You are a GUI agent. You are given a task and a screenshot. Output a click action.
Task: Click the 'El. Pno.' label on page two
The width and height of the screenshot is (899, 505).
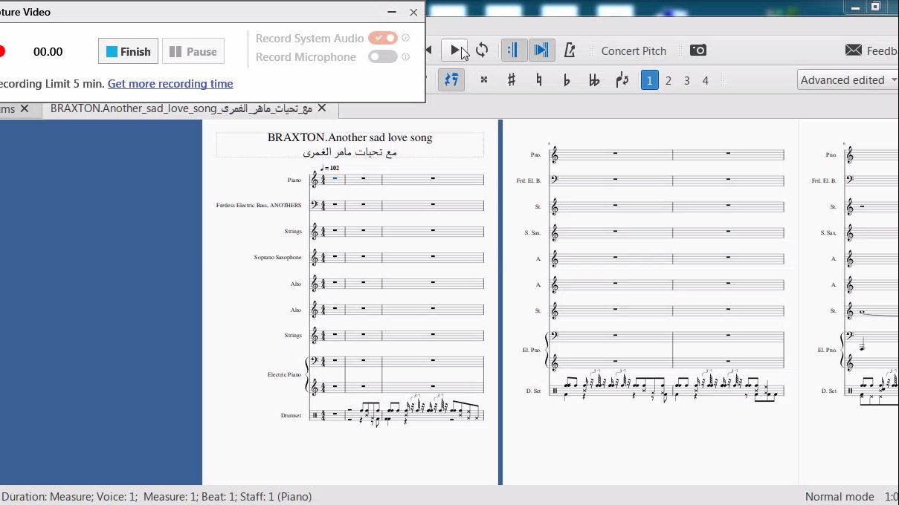click(532, 350)
